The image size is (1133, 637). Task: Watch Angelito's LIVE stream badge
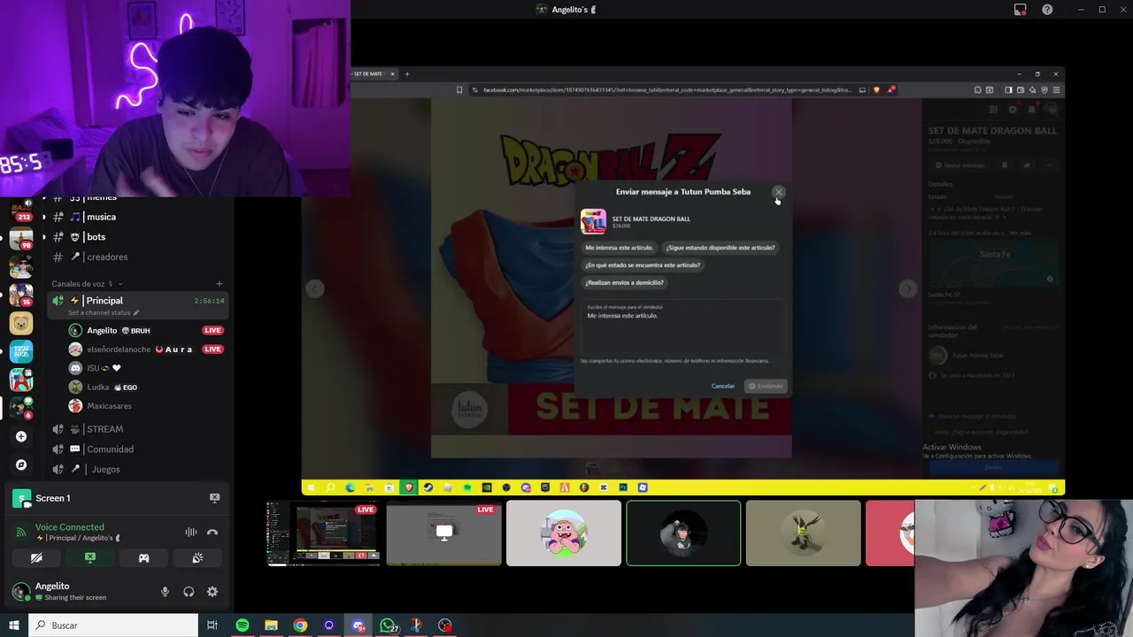click(212, 330)
